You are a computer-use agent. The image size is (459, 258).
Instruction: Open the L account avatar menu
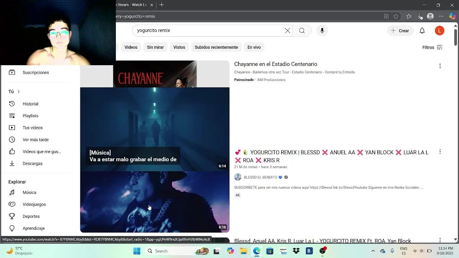pos(439,31)
